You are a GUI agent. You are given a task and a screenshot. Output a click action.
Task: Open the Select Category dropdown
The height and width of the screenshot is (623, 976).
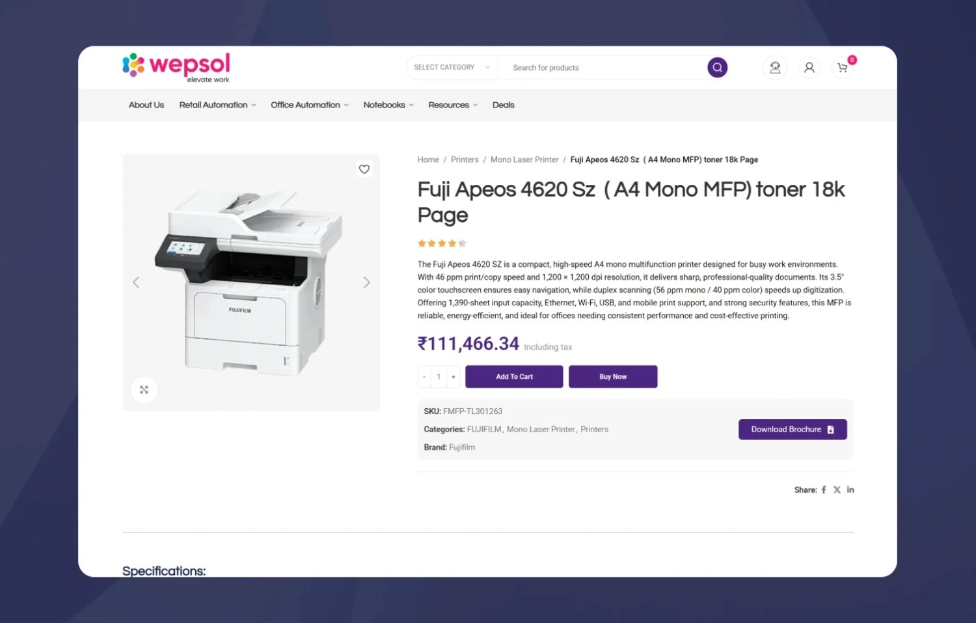[452, 68]
